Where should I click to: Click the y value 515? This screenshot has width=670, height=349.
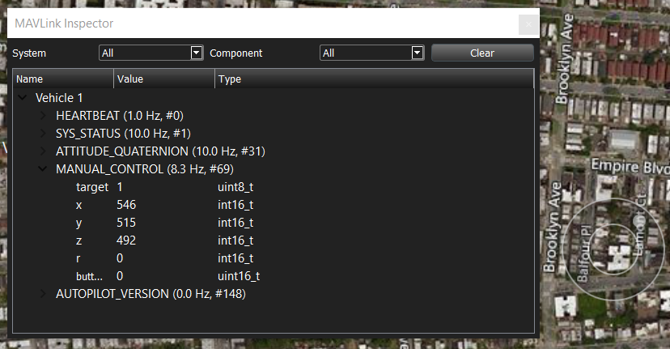[x=126, y=223]
